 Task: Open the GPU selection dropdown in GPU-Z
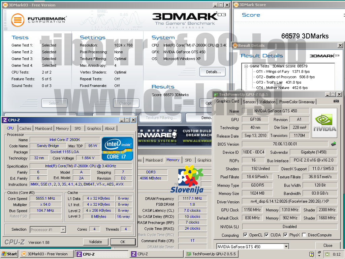(286, 247)
